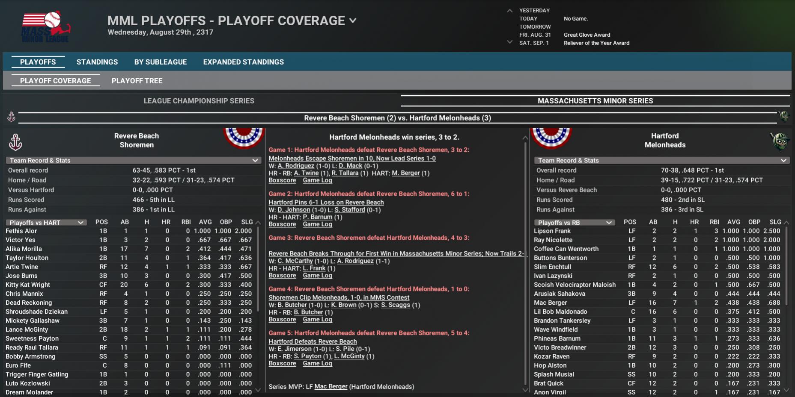Click the Mass Minor League logo
This screenshot has width=795, height=397.
[46, 27]
